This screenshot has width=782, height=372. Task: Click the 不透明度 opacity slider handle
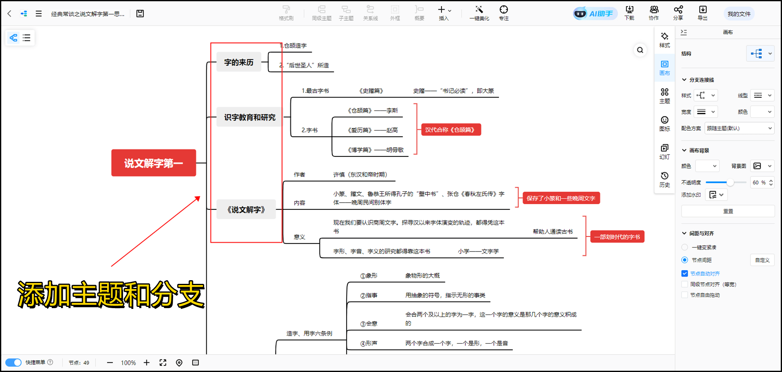coord(730,182)
